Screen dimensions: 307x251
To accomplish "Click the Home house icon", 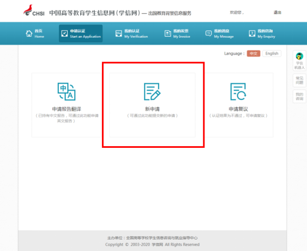I will click(x=29, y=33).
